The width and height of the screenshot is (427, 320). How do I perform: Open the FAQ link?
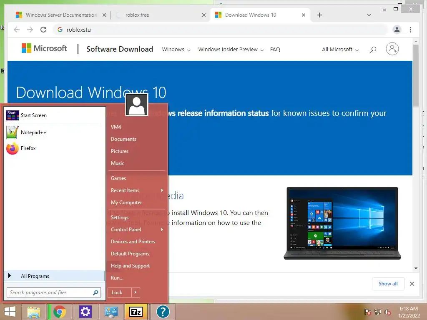tap(275, 50)
